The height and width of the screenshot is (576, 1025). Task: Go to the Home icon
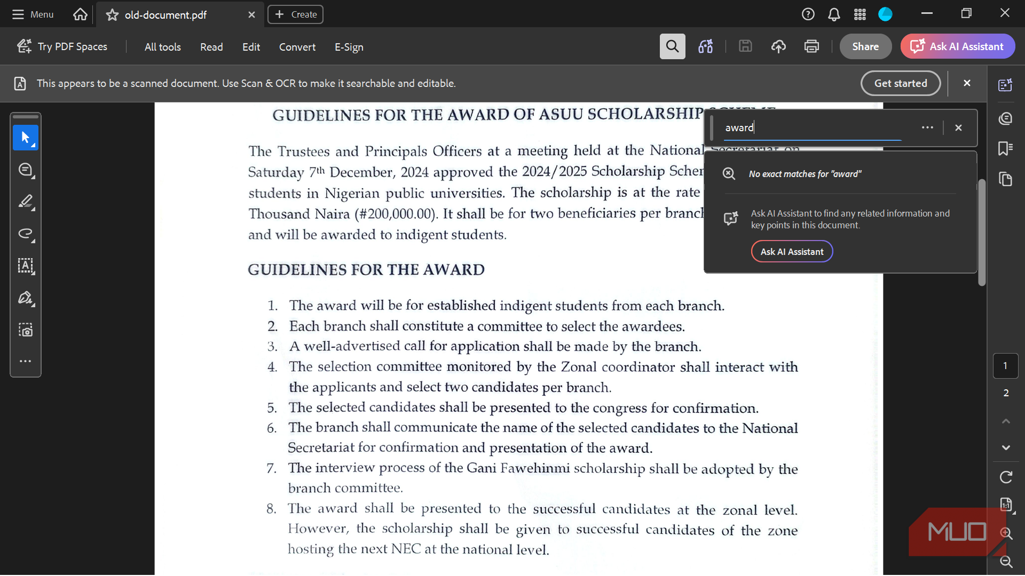pyautogui.click(x=80, y=14)
